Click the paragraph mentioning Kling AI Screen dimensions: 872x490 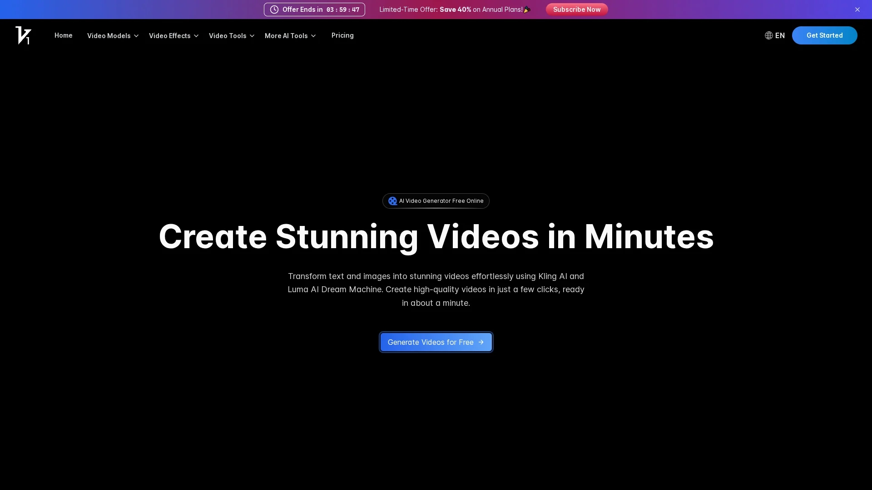point(436,289)
